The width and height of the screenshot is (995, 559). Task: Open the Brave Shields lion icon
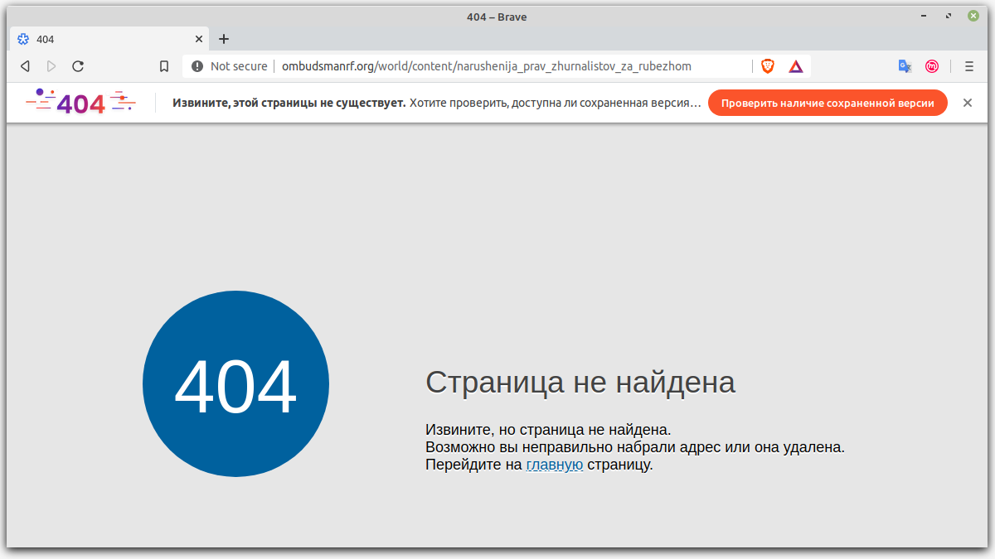click(767, 65)
